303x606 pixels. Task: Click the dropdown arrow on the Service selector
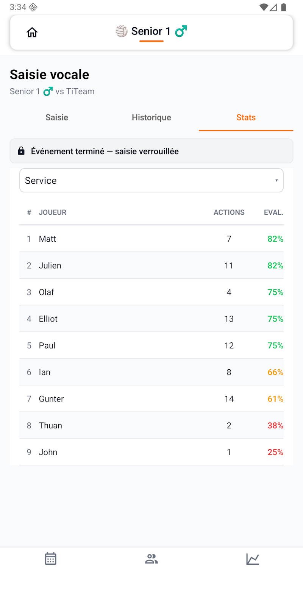276,180
